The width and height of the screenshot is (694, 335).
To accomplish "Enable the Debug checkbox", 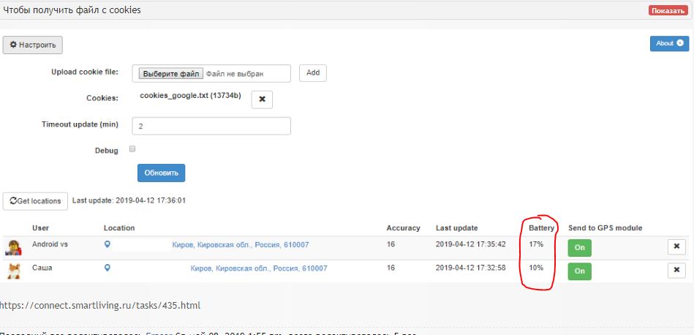I will [132, 149].
